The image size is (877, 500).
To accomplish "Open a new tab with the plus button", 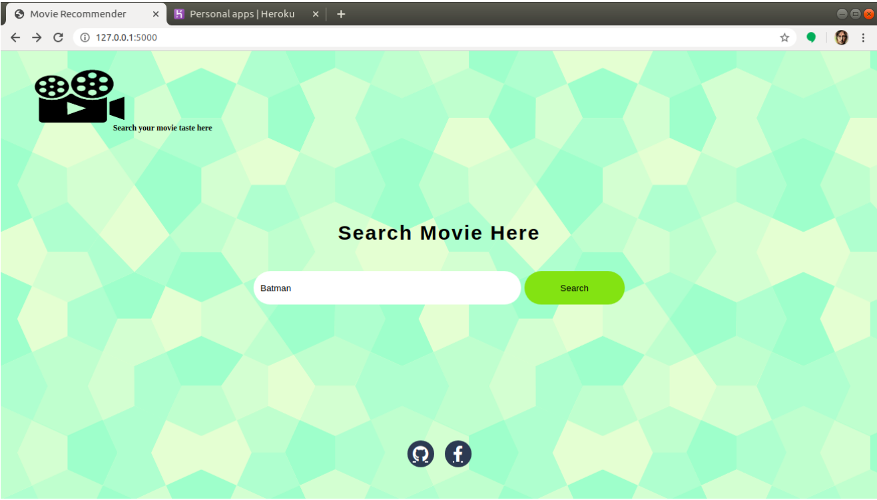I will 341,13.
